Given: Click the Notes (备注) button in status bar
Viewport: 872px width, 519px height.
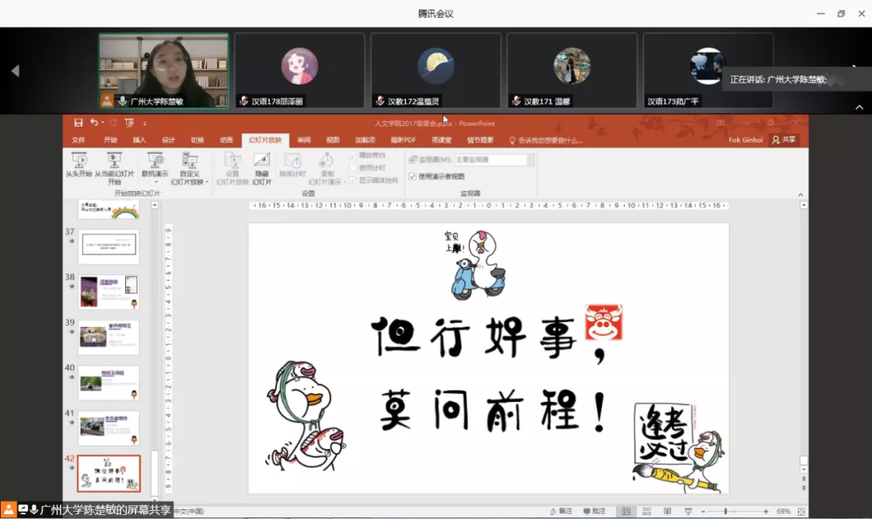Looking at the screenshot, I should click(x=561, y=512).
